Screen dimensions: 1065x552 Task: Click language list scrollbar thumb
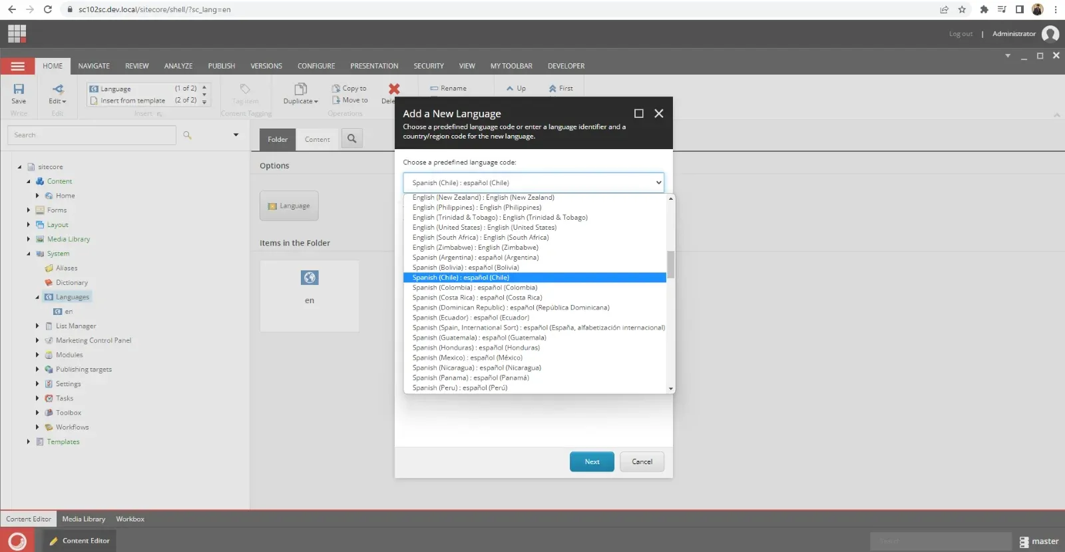coord(671,264)
